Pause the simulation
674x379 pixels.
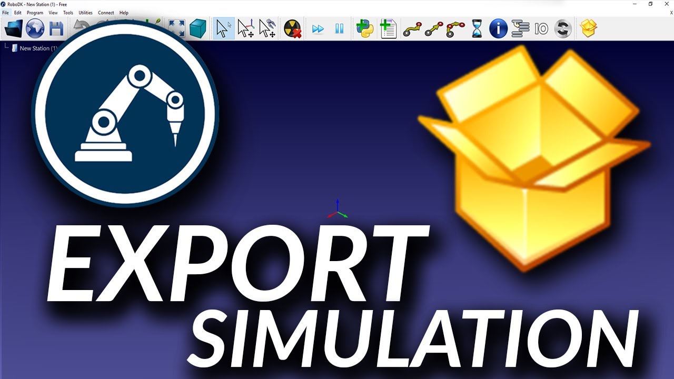tap(340, 29)
